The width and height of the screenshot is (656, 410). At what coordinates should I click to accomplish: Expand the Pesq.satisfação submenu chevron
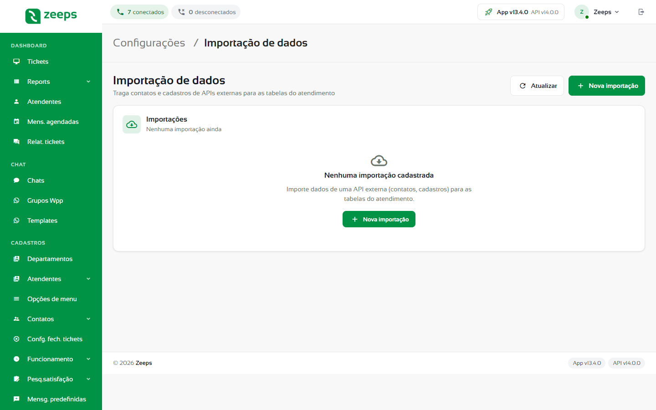pos(88,379)
